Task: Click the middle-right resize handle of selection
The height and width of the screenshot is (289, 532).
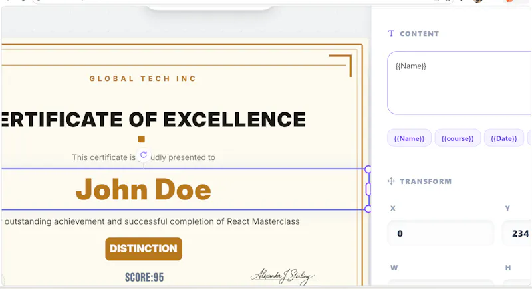Action: coord(368,189)
